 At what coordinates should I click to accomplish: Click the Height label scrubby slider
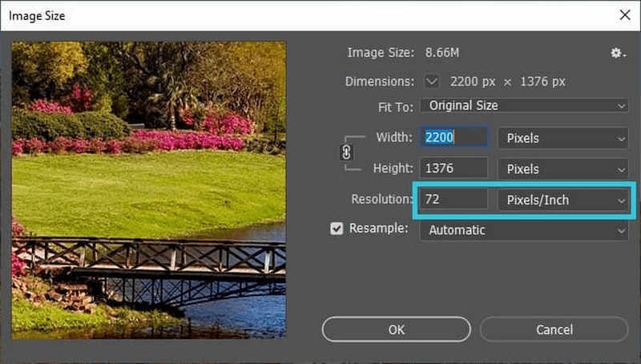pyautogui.click(x=393, y=169)
